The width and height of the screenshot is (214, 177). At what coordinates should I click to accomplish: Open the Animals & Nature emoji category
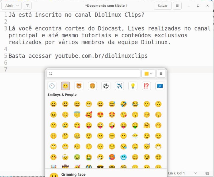coord(79,86)
